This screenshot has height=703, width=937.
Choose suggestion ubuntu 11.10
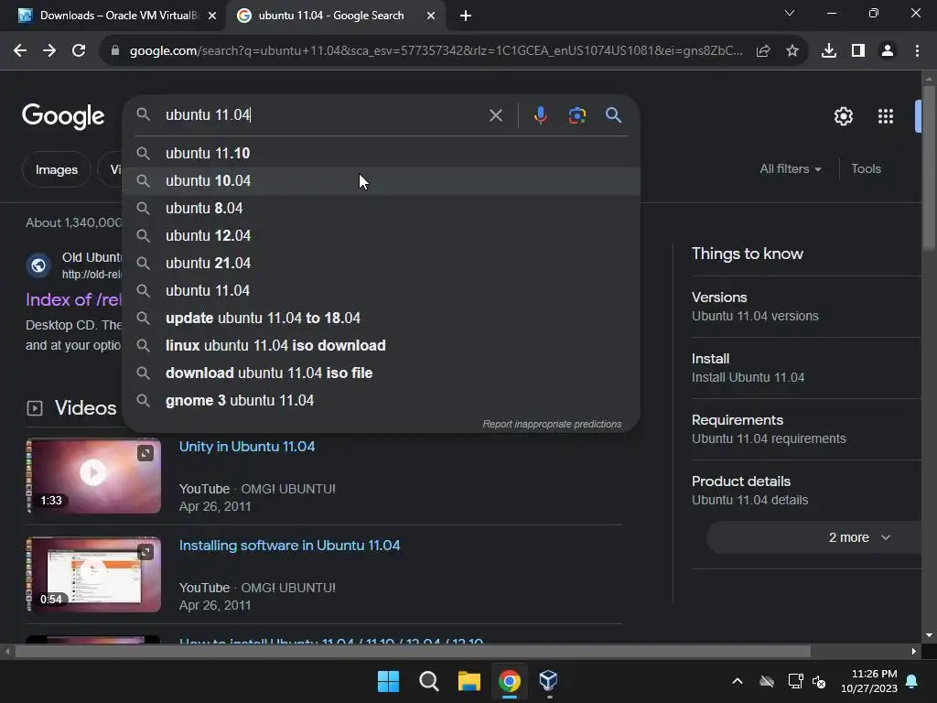tap(382, 154)
